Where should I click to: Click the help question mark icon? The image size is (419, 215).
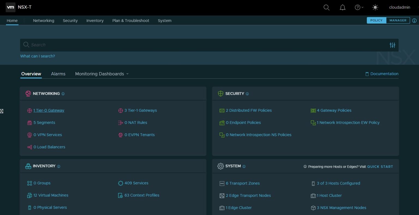pyautogui.click(x=357, y=7)
